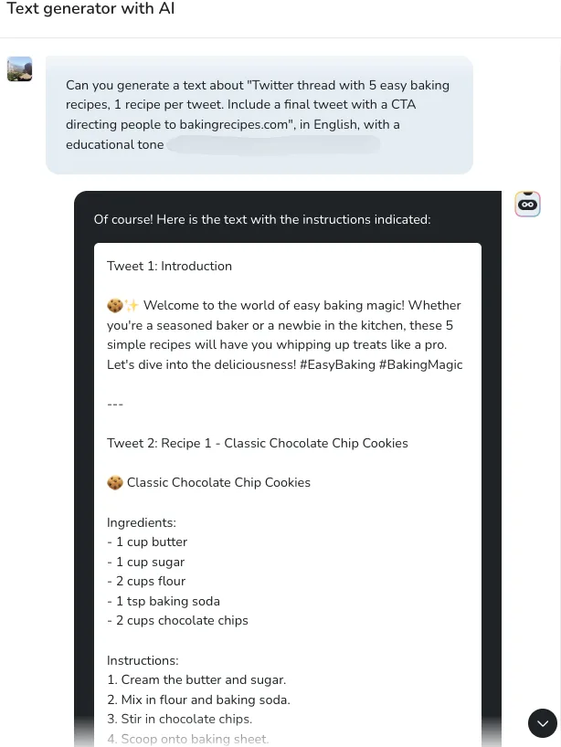Click the user prompt message bubble

click(259, 115)
